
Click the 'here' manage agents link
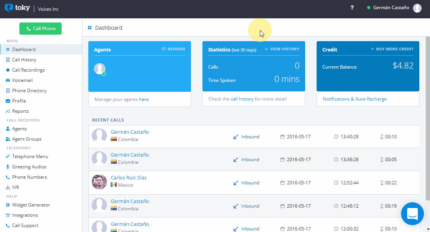[144, 99]
